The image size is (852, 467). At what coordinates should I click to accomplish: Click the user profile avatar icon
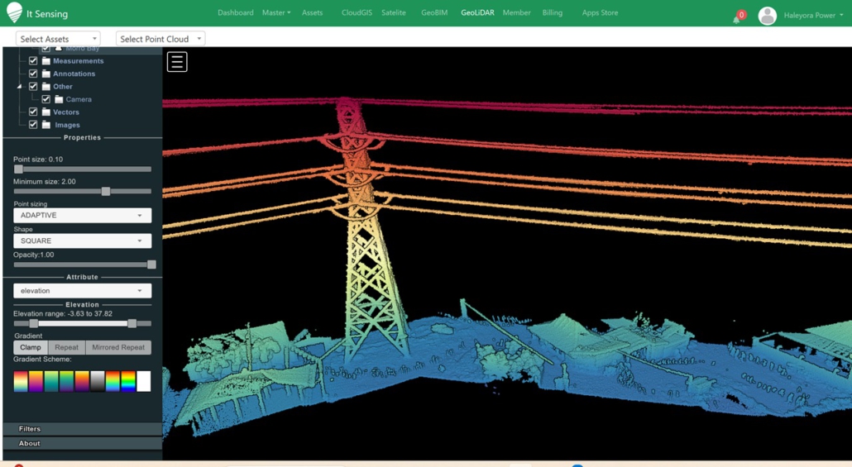tap(767, 16)
